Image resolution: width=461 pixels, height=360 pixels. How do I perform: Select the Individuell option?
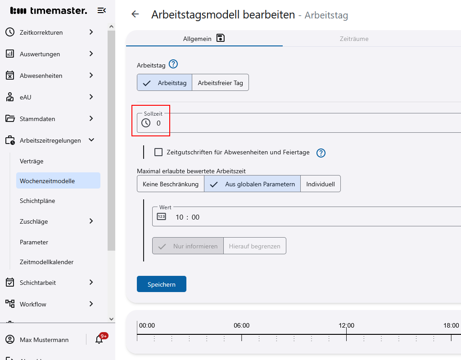click(x=320, y=184)
